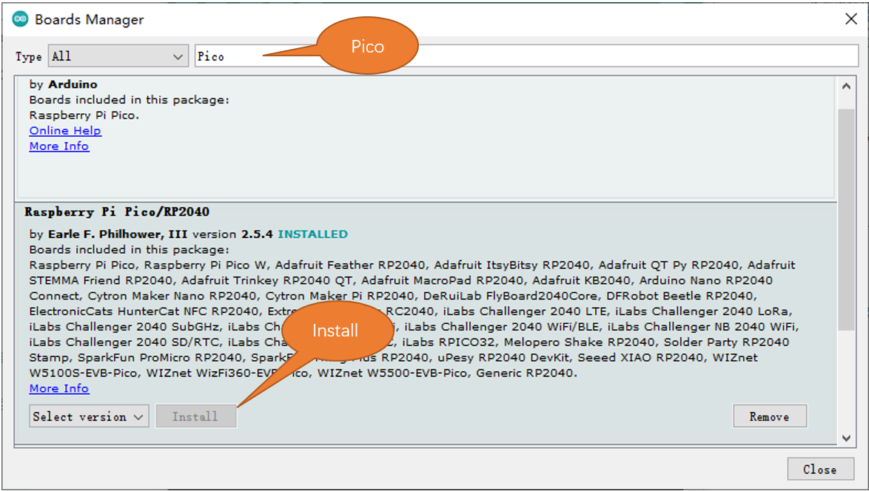Viewport: 869px width, 491px height.
Task: Click the greyed Install button
Action: tap(195, 416)
